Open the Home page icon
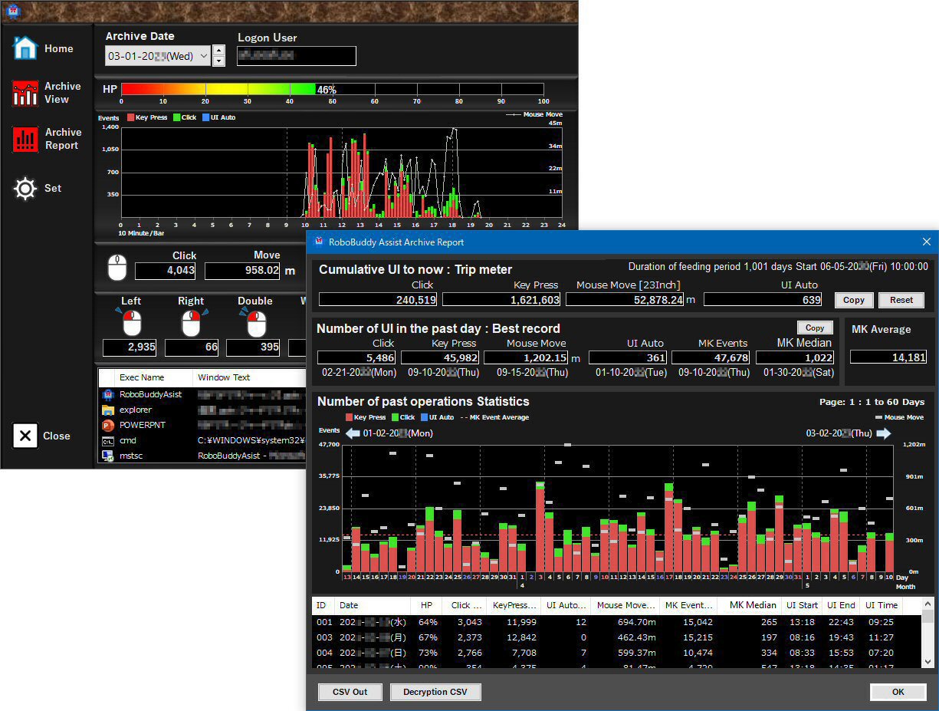Viewport: 939px width, 711px height. pyautogui.click(x=25, y=48)
